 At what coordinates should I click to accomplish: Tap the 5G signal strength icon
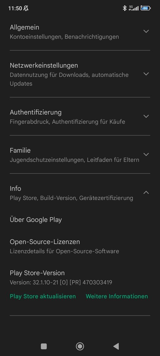(134, 8)
